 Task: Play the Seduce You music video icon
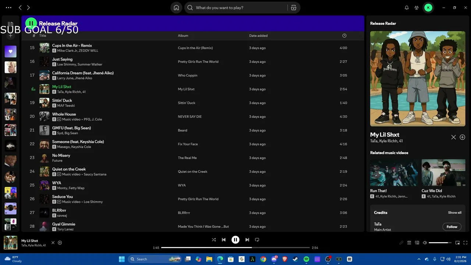pyautogui.click(x=59, y=202)
